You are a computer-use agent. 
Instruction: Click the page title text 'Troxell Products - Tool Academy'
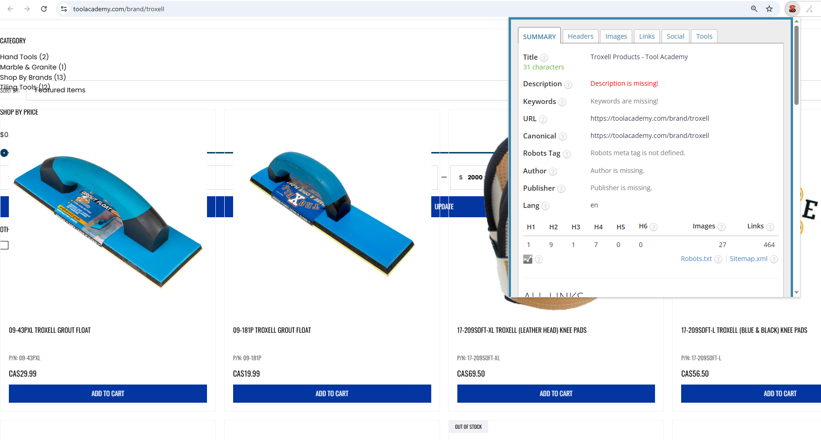639,57
